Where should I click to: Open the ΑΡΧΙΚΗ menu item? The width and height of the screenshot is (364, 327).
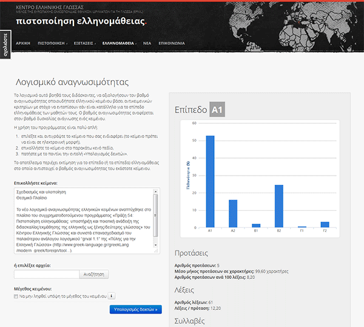pos(23,43)
